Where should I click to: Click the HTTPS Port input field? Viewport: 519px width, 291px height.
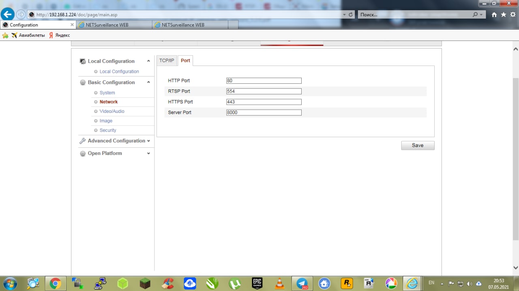click(264, 102)
